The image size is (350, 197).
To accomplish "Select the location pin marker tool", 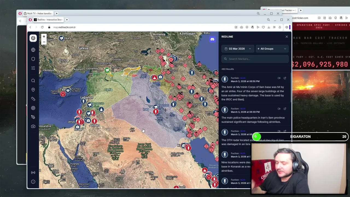I will point(33,90).
